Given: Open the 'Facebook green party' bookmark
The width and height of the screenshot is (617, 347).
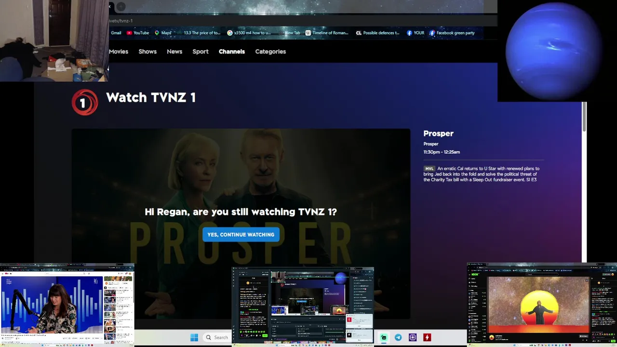Looking at the screenshot, I should point(452,33).
